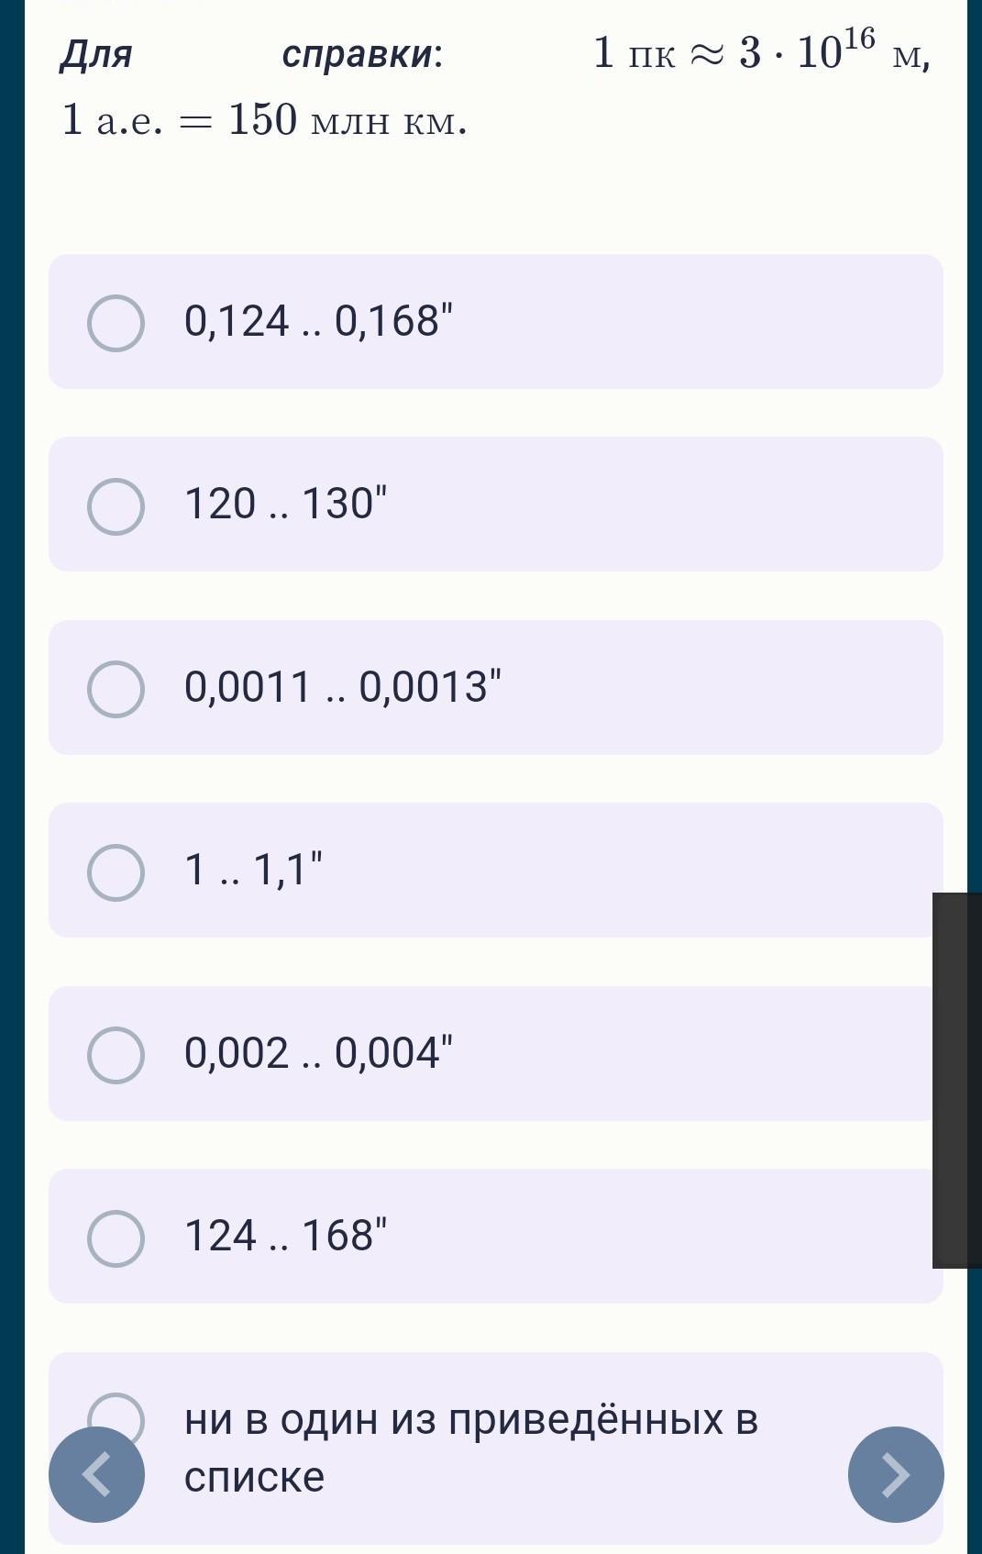Click the answer text 120 .. 130"
982x1554 pixels.
(x=286, y=504)
